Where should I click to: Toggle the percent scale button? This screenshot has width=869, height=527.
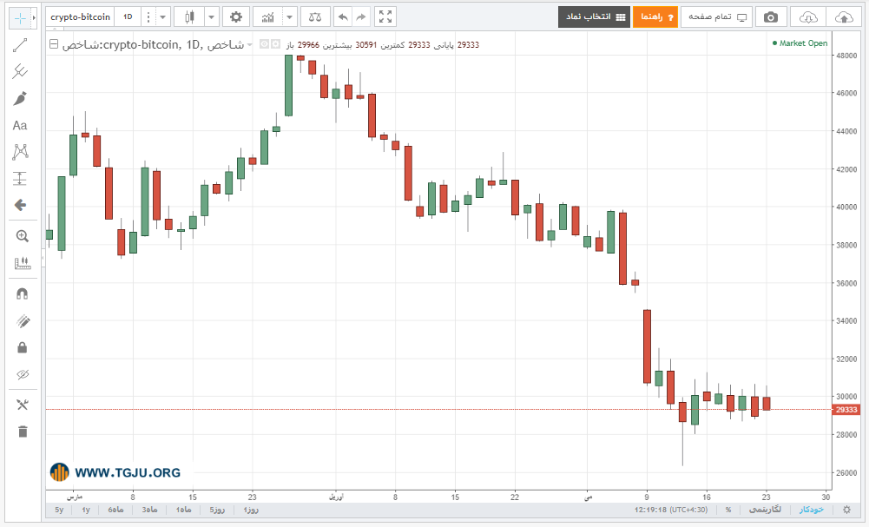[x=728, y=510]
